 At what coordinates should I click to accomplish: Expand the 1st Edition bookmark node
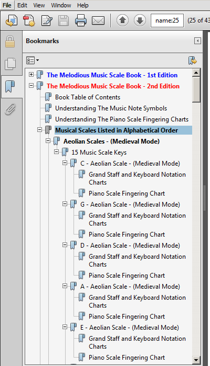31,75
